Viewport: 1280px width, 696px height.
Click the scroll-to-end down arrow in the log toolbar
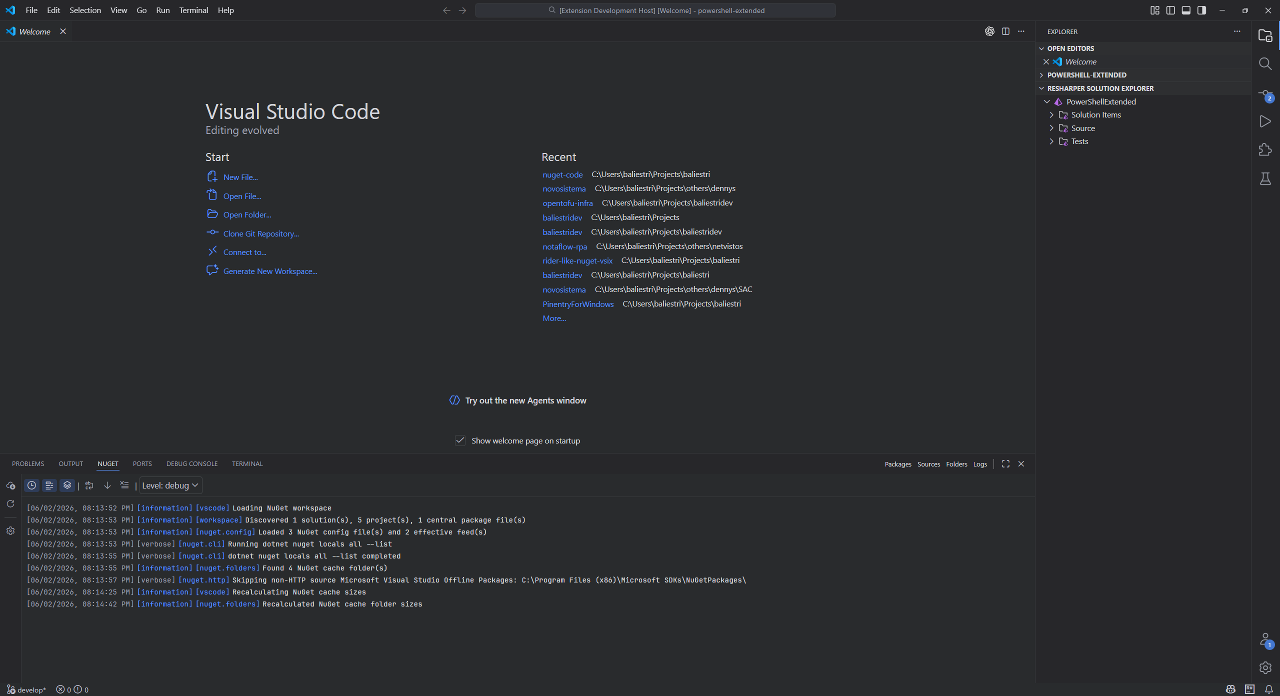tap(107, 485)
